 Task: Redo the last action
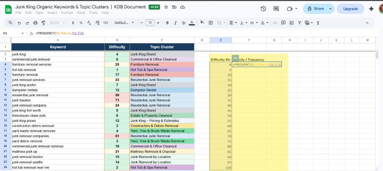(27, 22)
